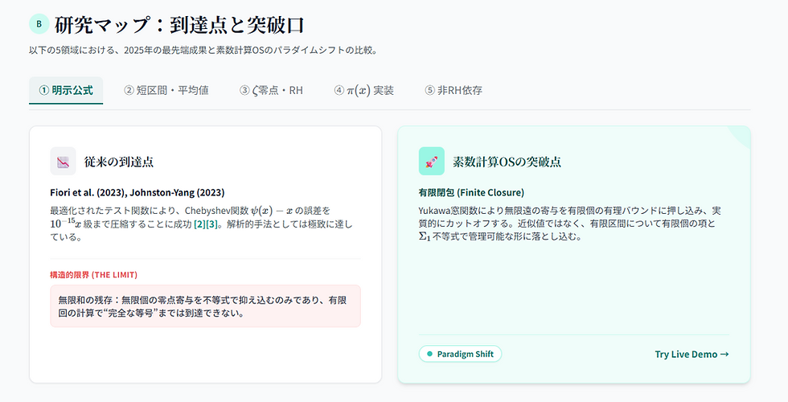Click the rocket icon in breakthrough card
Viewport: 788px width, 402px height.
click(x=431, y=161)
